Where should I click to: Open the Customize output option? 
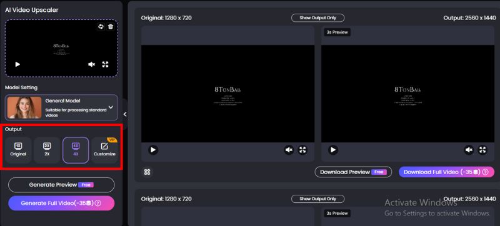(x=104, y=150)
